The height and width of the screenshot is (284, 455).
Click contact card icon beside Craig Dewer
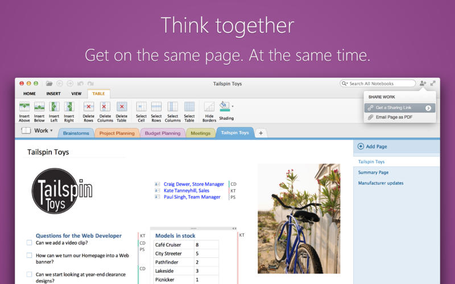158,184
